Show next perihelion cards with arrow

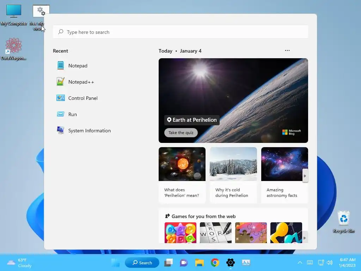point(305,176)
